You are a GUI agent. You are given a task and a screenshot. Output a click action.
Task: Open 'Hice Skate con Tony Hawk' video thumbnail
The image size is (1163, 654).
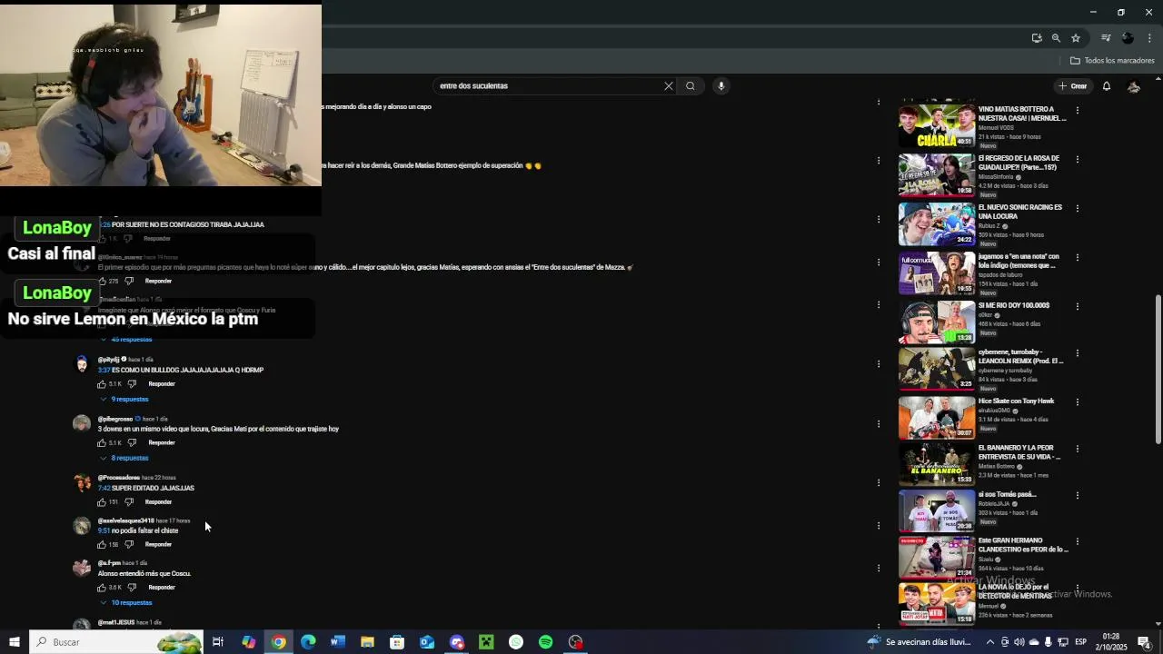click(937, 417)
